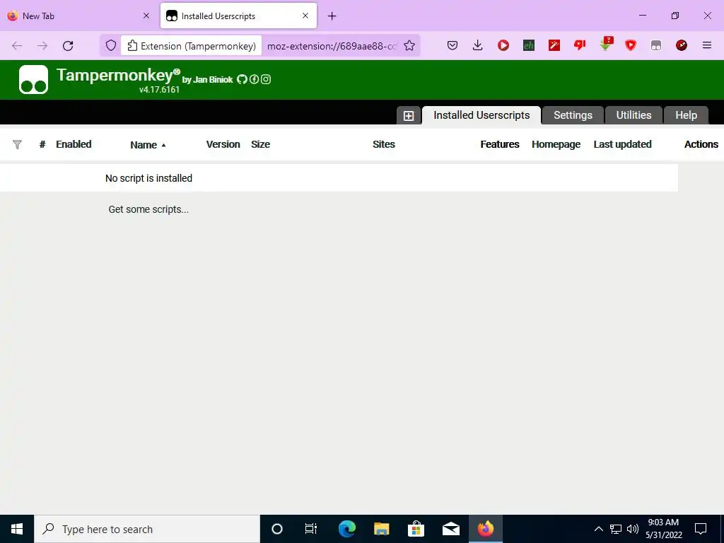Image resolution: width=724 pixels, height=543 pixels.
Task: Click the red thumbs-down extension icon
Action: [580, 45]
